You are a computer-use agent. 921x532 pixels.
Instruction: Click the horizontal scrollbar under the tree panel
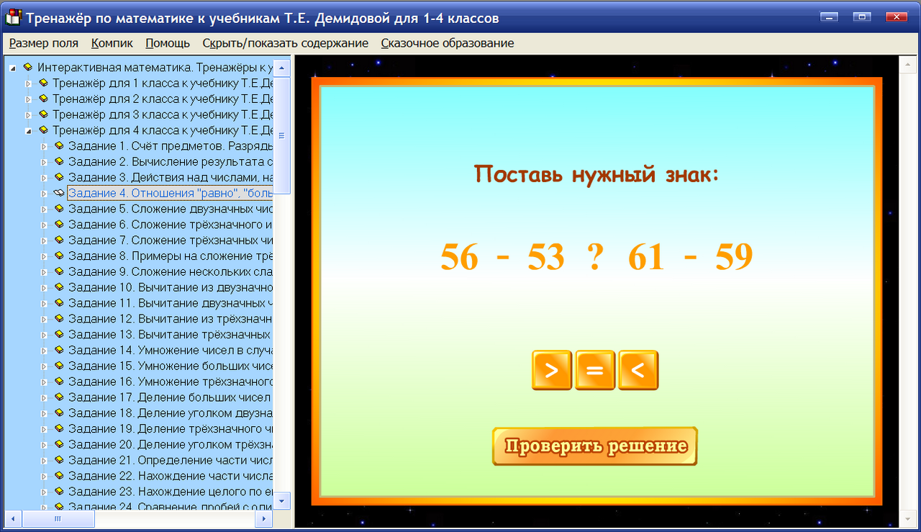[58, 519]
